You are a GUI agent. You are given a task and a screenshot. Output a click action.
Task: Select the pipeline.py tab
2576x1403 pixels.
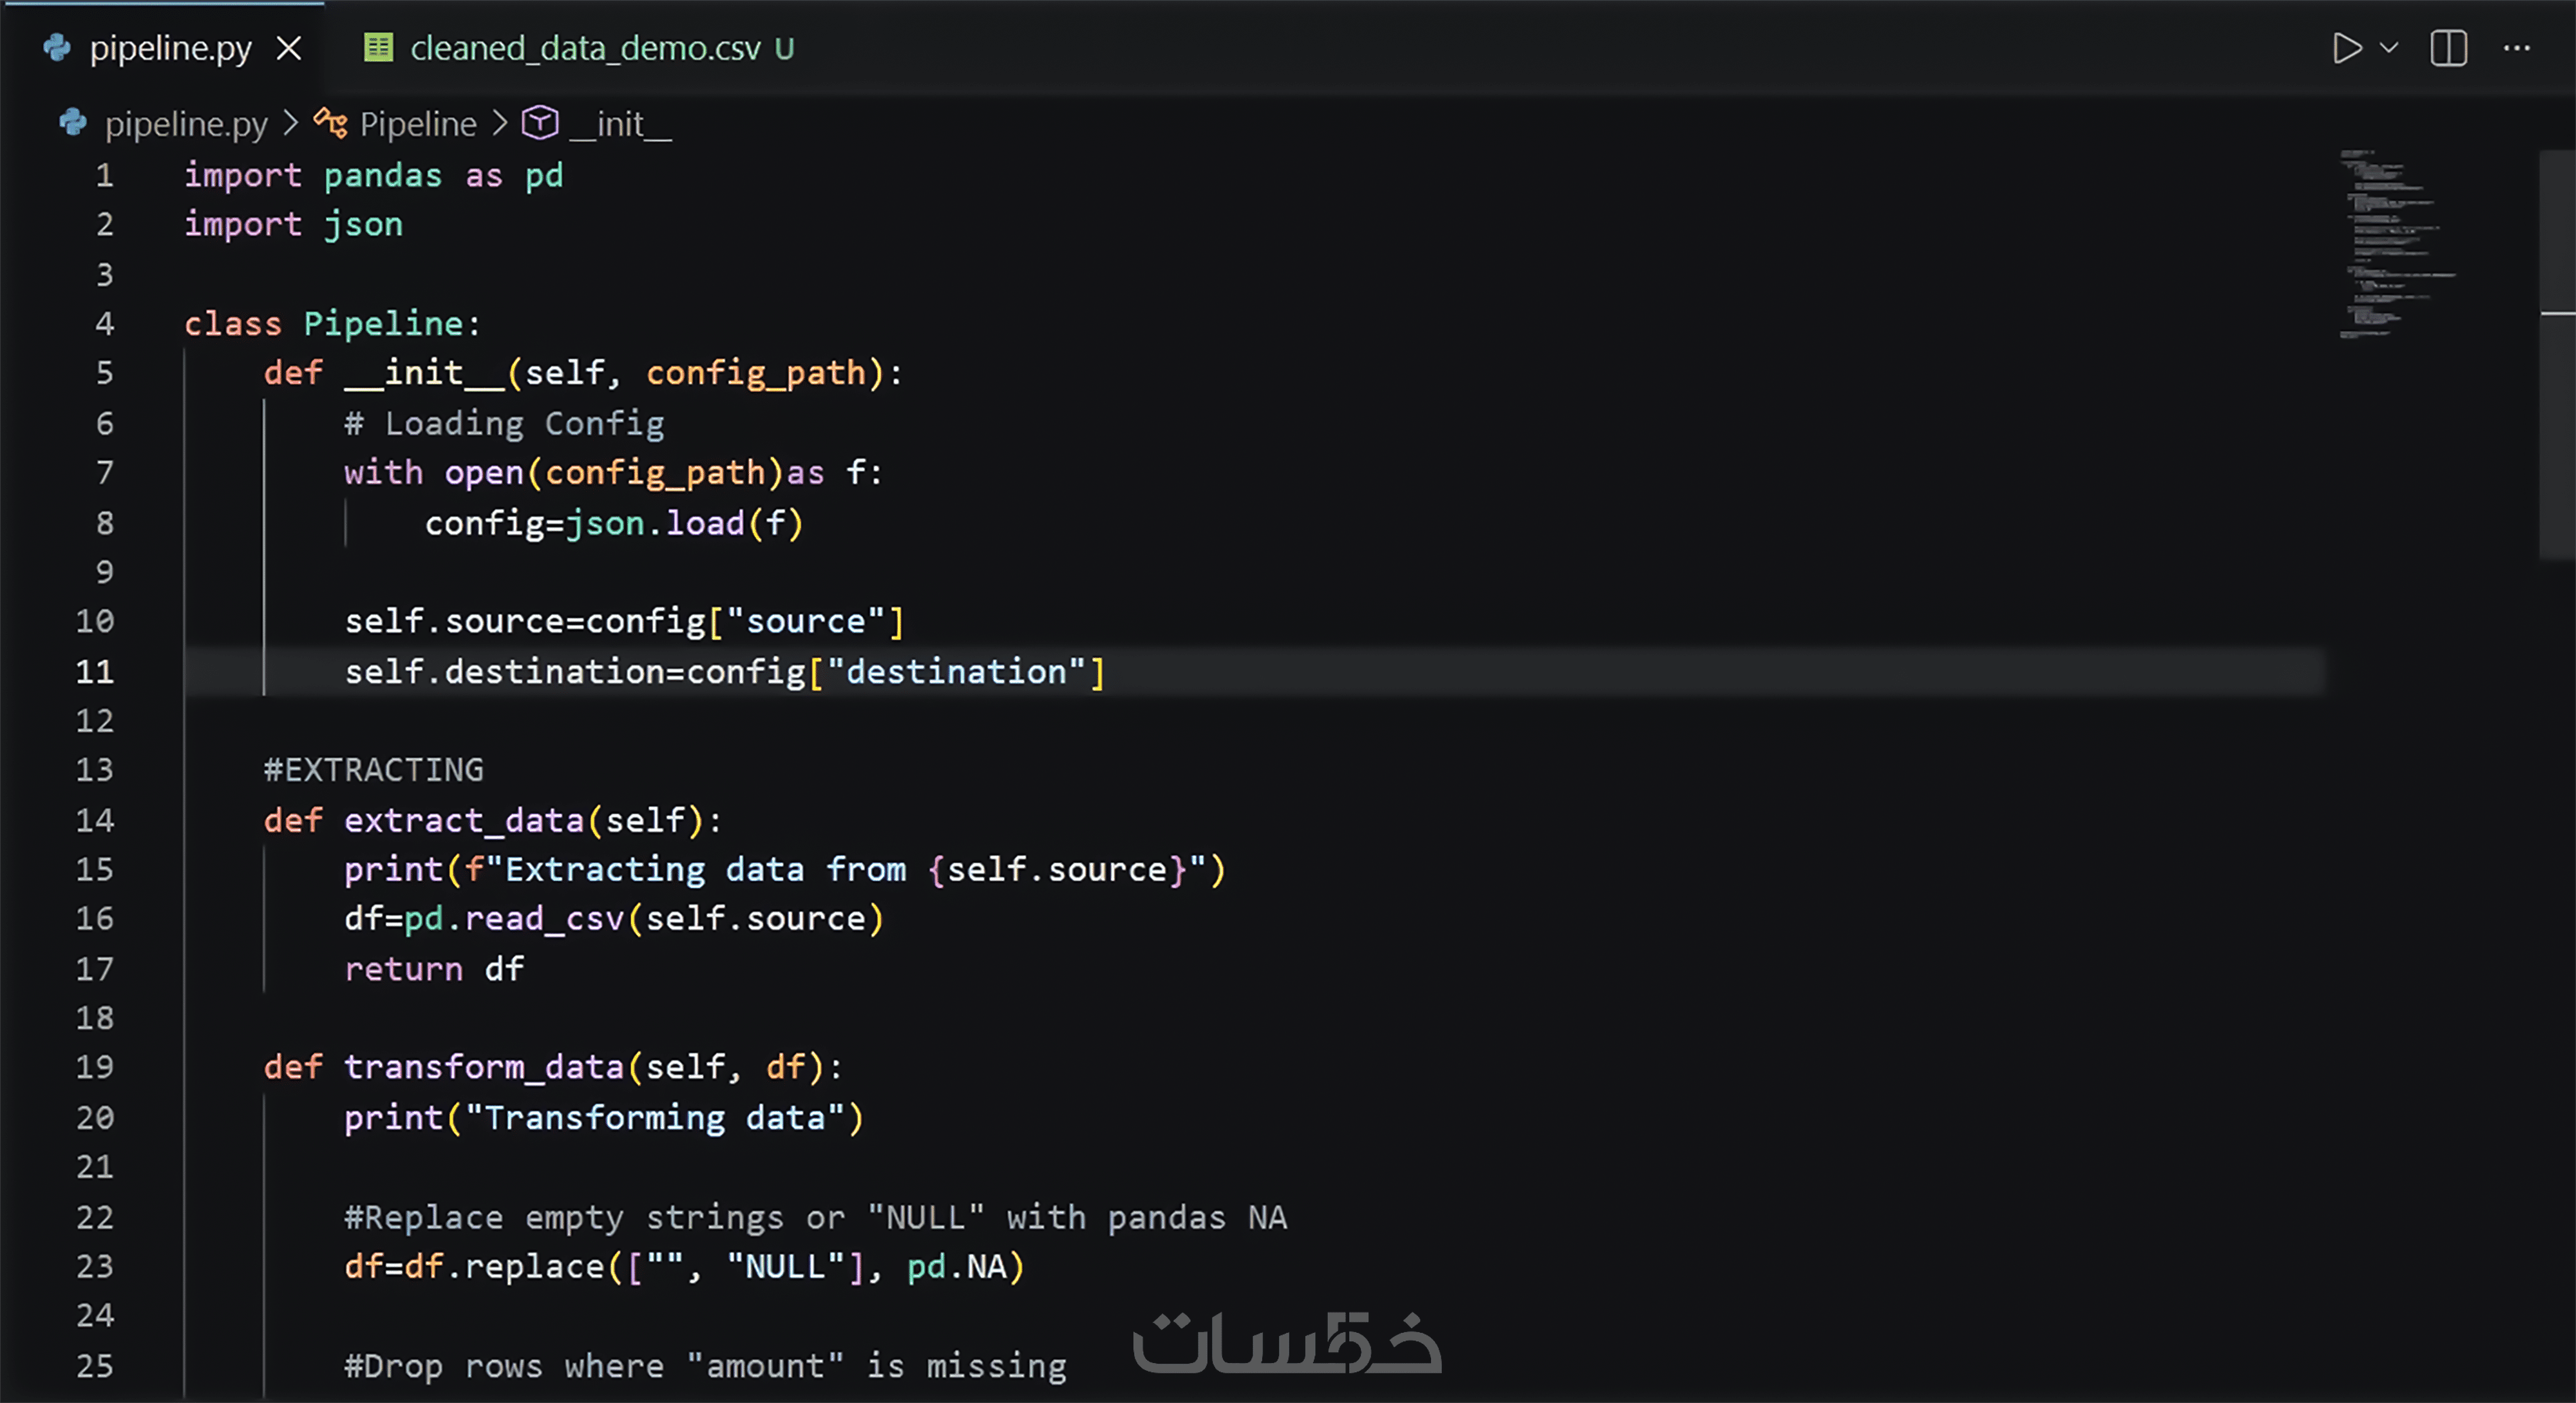[170, 48]
